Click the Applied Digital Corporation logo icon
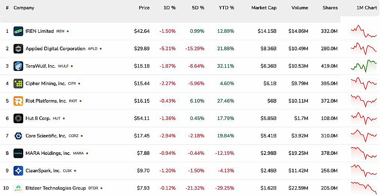The height and width of the screenshot is (196, 381). [x=18, y=49]
